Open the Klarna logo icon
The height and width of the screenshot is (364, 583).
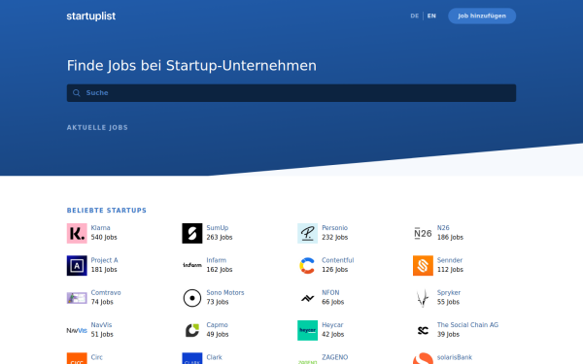[x=77, y=233]
